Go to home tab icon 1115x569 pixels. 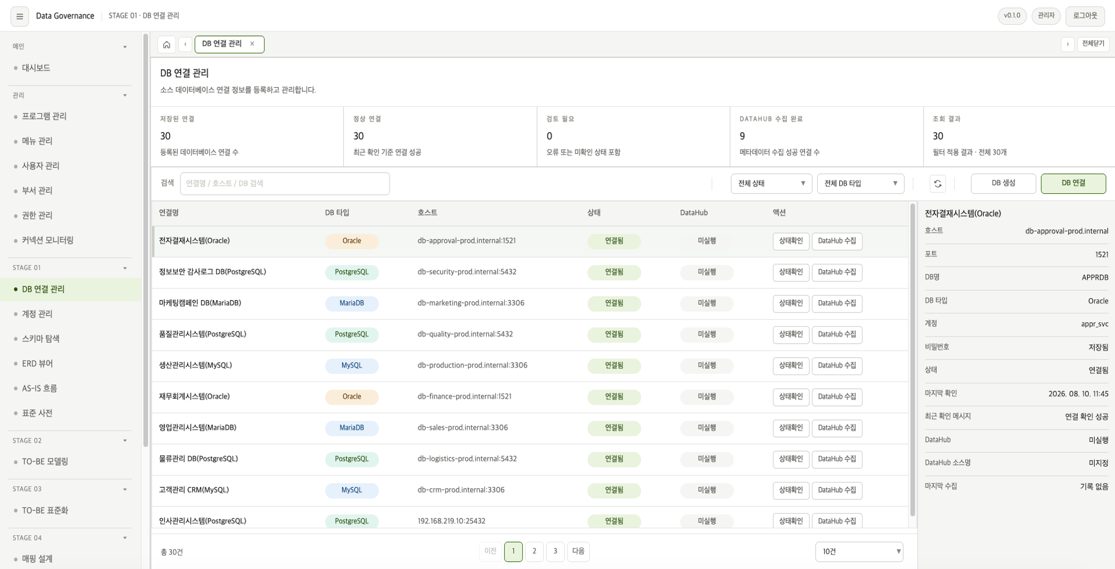pyautogui.click(x=167, y=44)
